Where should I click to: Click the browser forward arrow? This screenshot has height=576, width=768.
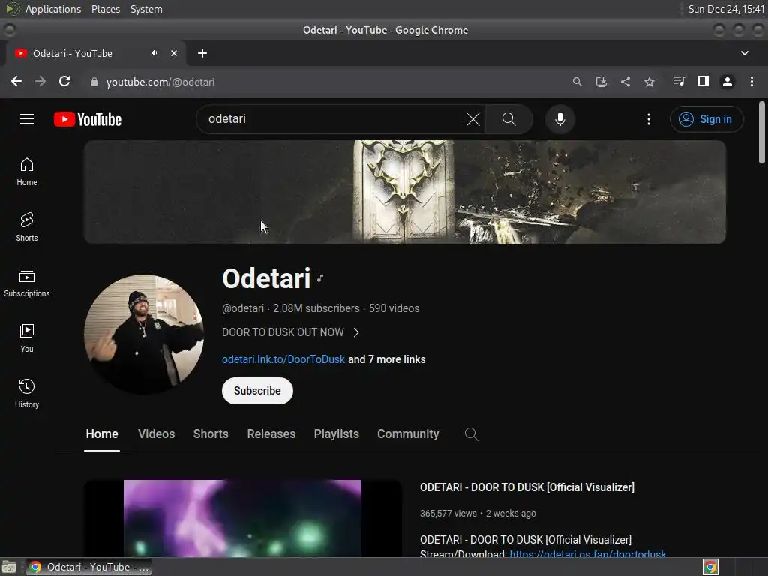coord(40,82)
